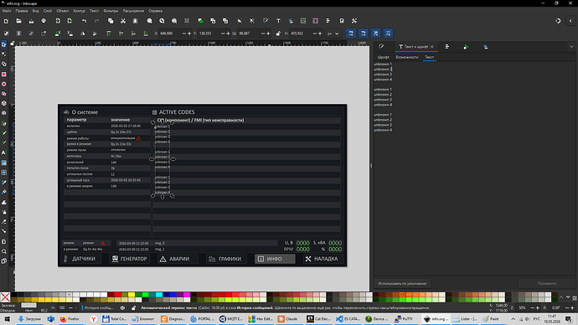This screenshot has height=325, width=578.
Task: Cut the selection with the scissors icon
Action: click(x=123, y=21)
